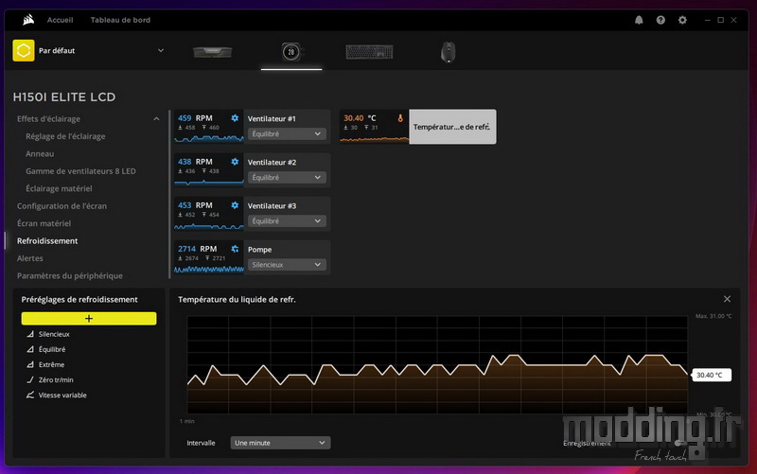Click the Extrême preset curve icon

click(x=30, y=364)
